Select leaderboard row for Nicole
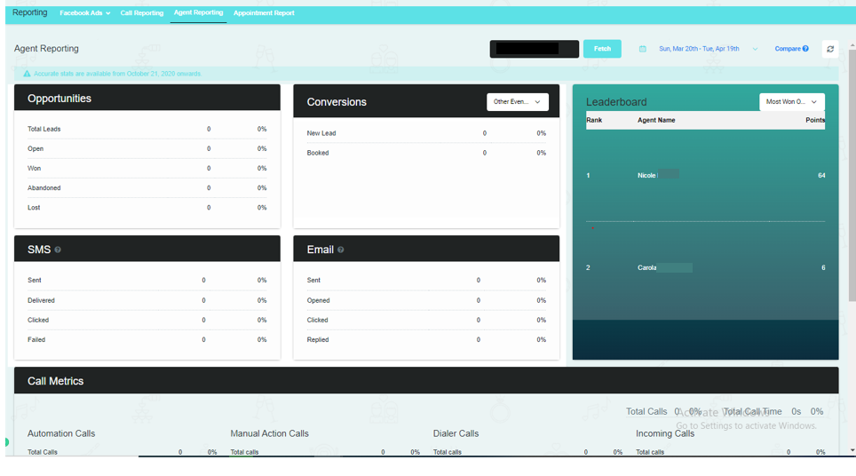856x476 pixels. [705, 175]
